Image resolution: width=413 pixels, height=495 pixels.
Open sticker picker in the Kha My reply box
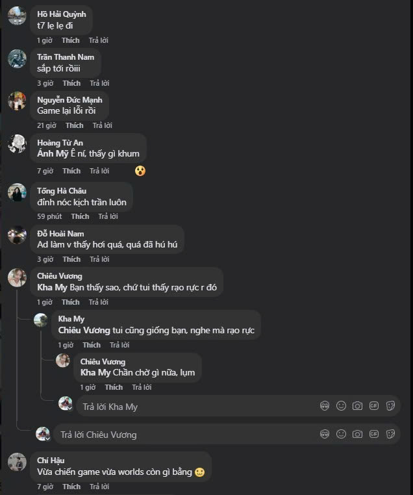[391, 406]
